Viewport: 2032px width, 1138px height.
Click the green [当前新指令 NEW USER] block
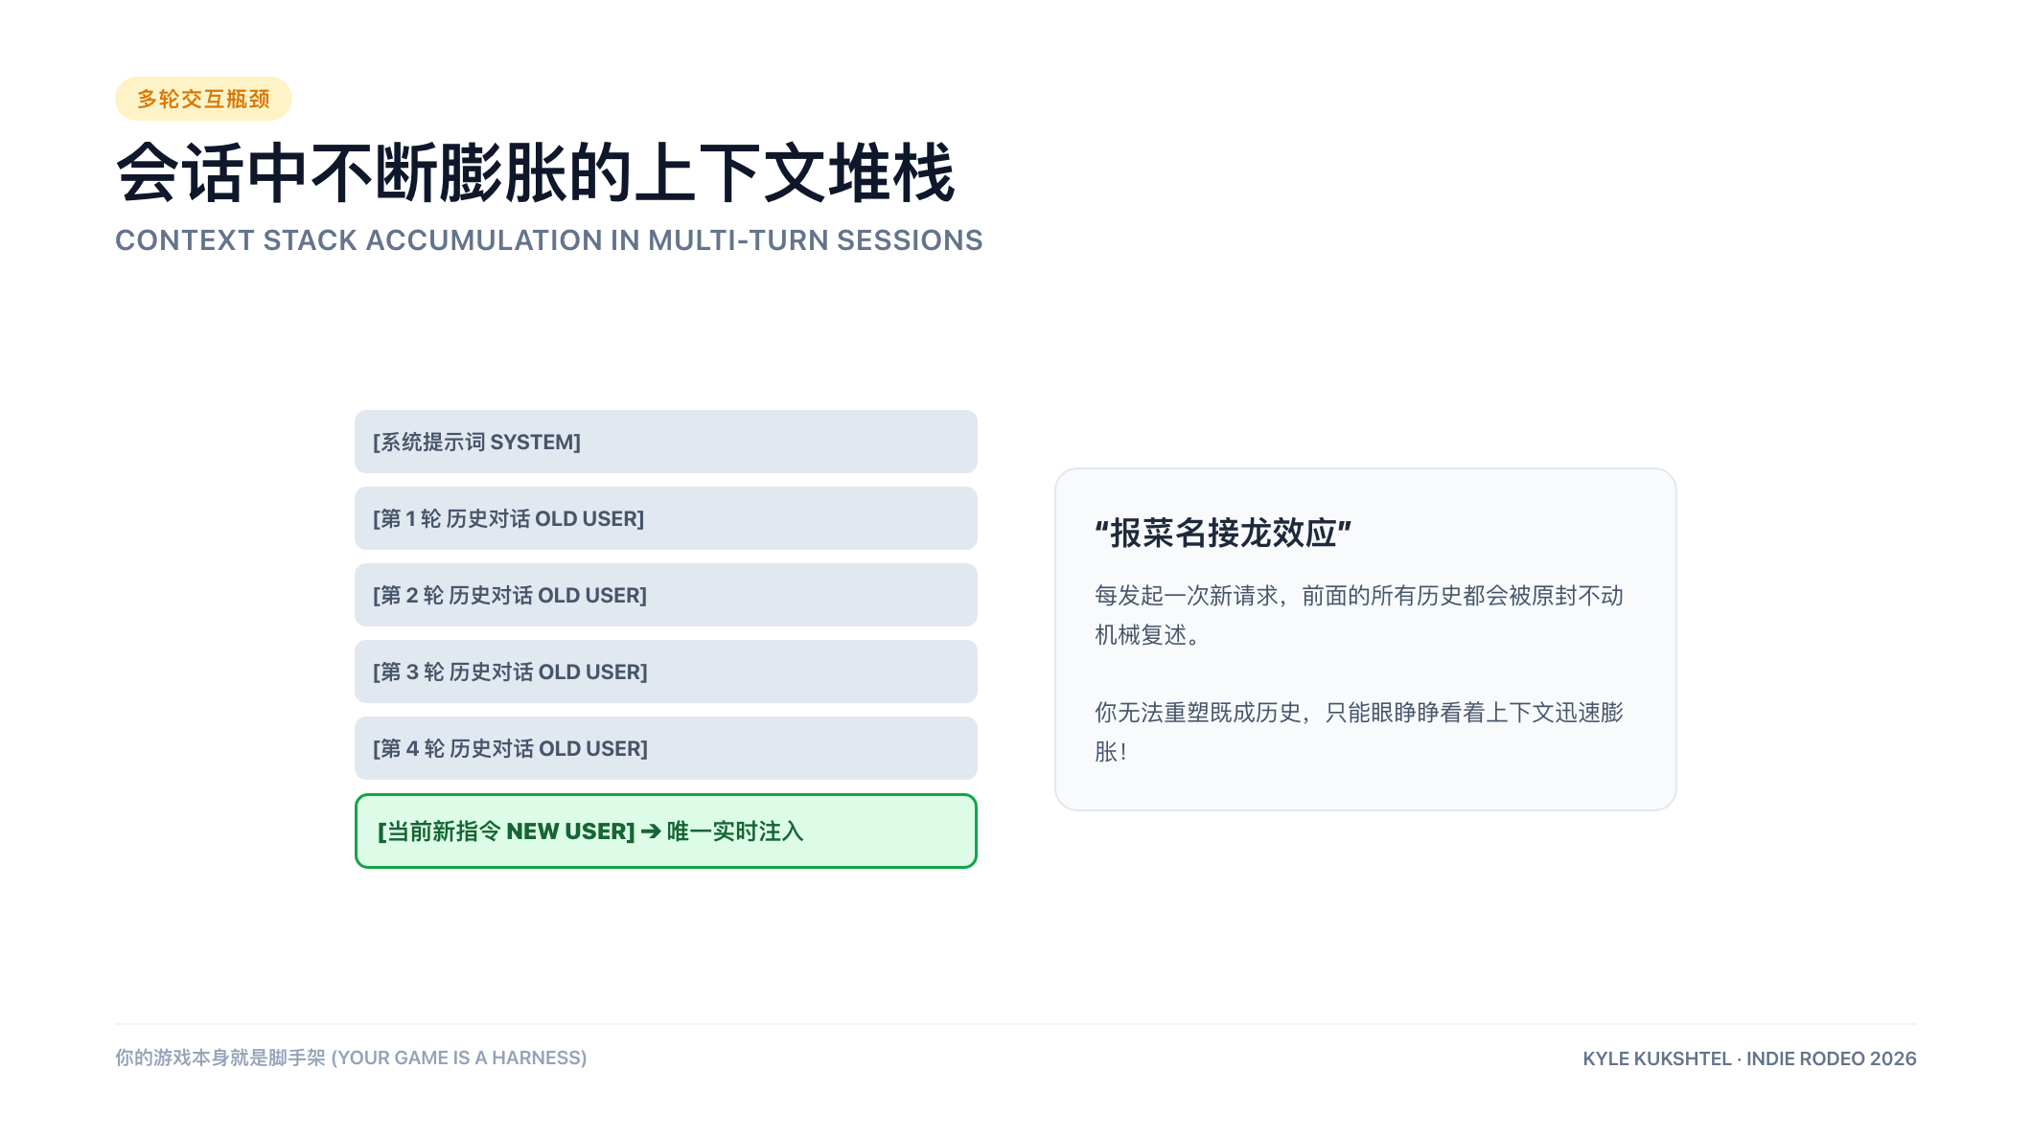(x=666, y=831)
